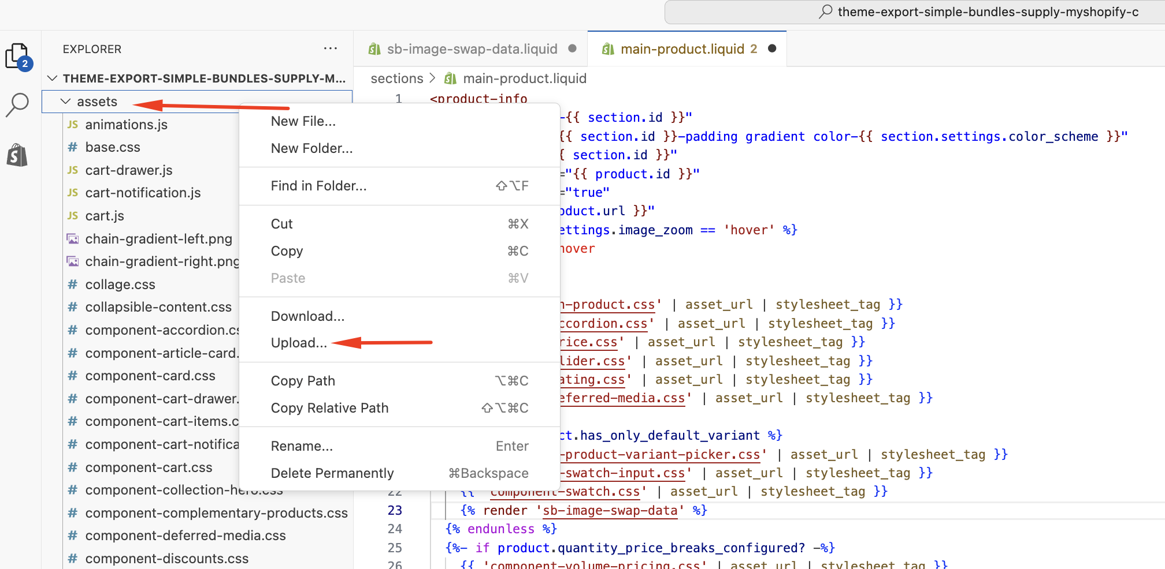Click image file icon beside chain-gradient-left.png

73,239
